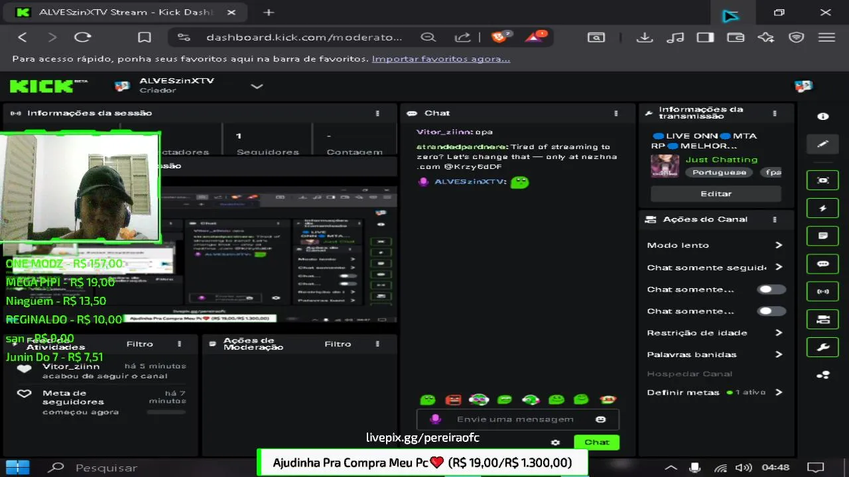Screen dimensions: 849x477
Task: Click the bookmark page icon
Action: click(145, 37)
